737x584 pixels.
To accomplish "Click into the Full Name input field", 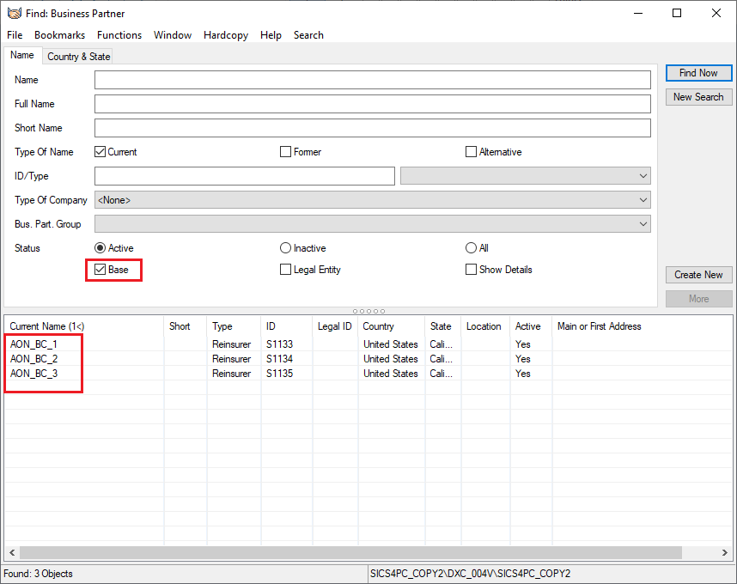I will coord(372,104).
